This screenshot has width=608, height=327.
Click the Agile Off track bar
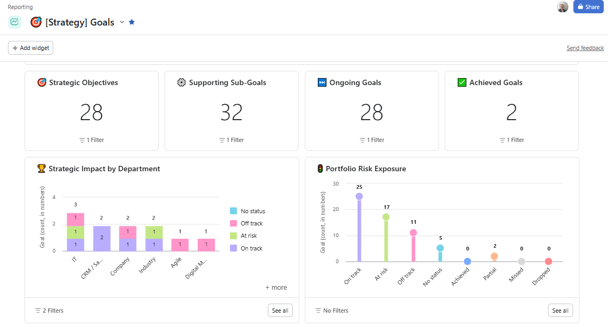click(x=180, y=245)
